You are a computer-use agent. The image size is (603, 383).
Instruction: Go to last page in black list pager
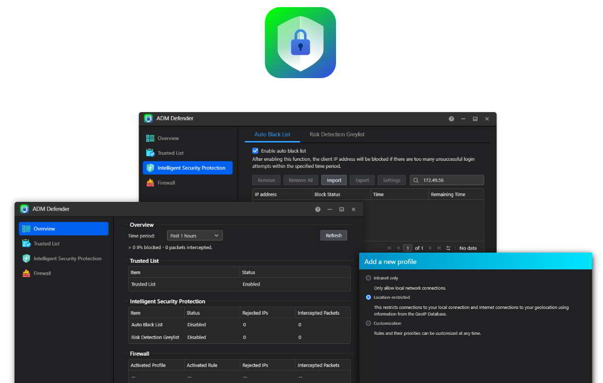pos(439,248)
